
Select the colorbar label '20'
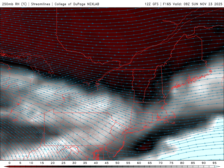pyautogui.click(x=53, y=163)
